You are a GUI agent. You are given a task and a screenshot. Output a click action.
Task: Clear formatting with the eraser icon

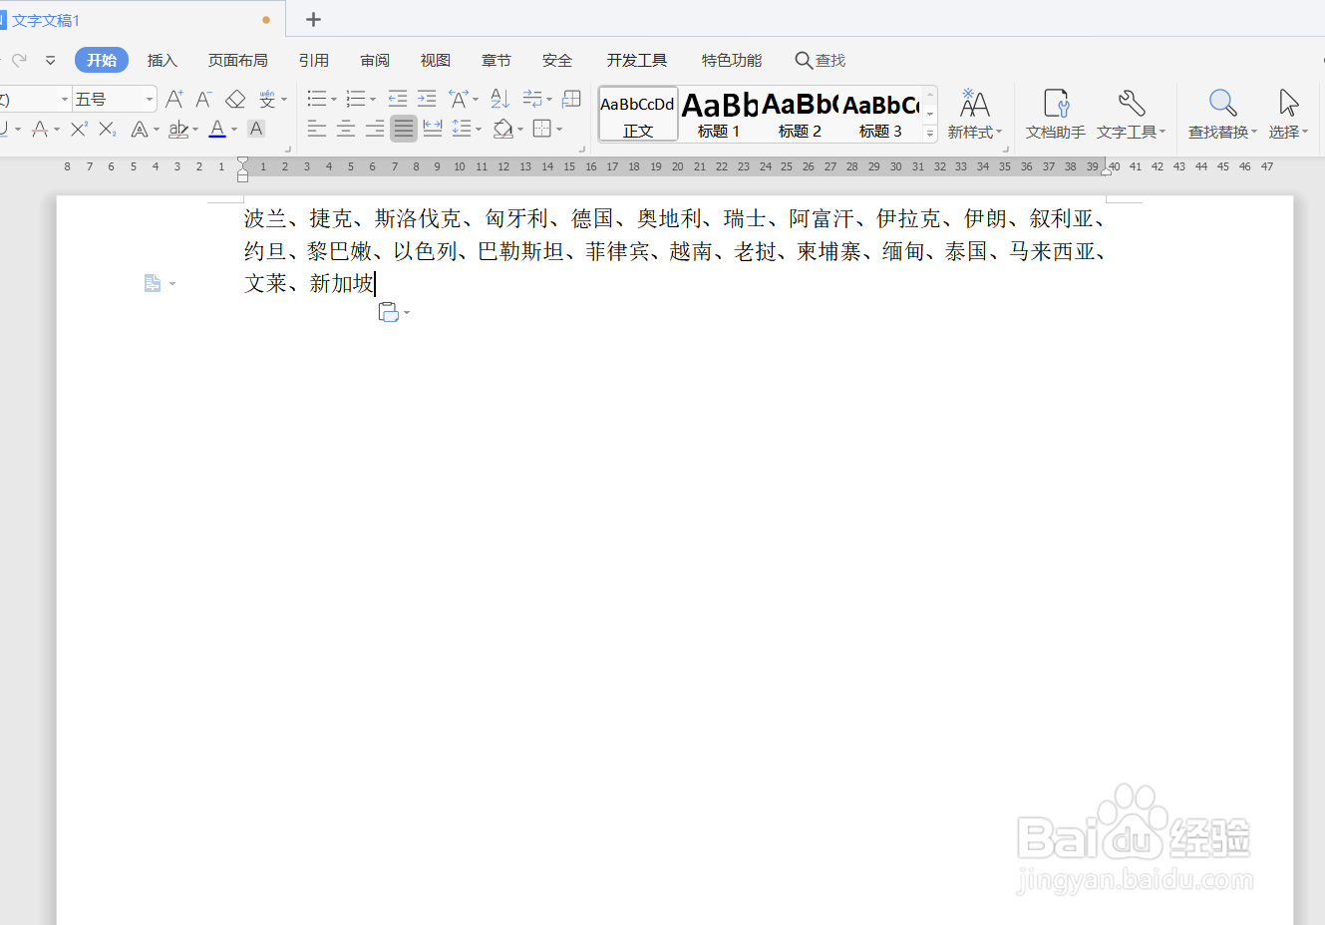[x=235, y=99]
